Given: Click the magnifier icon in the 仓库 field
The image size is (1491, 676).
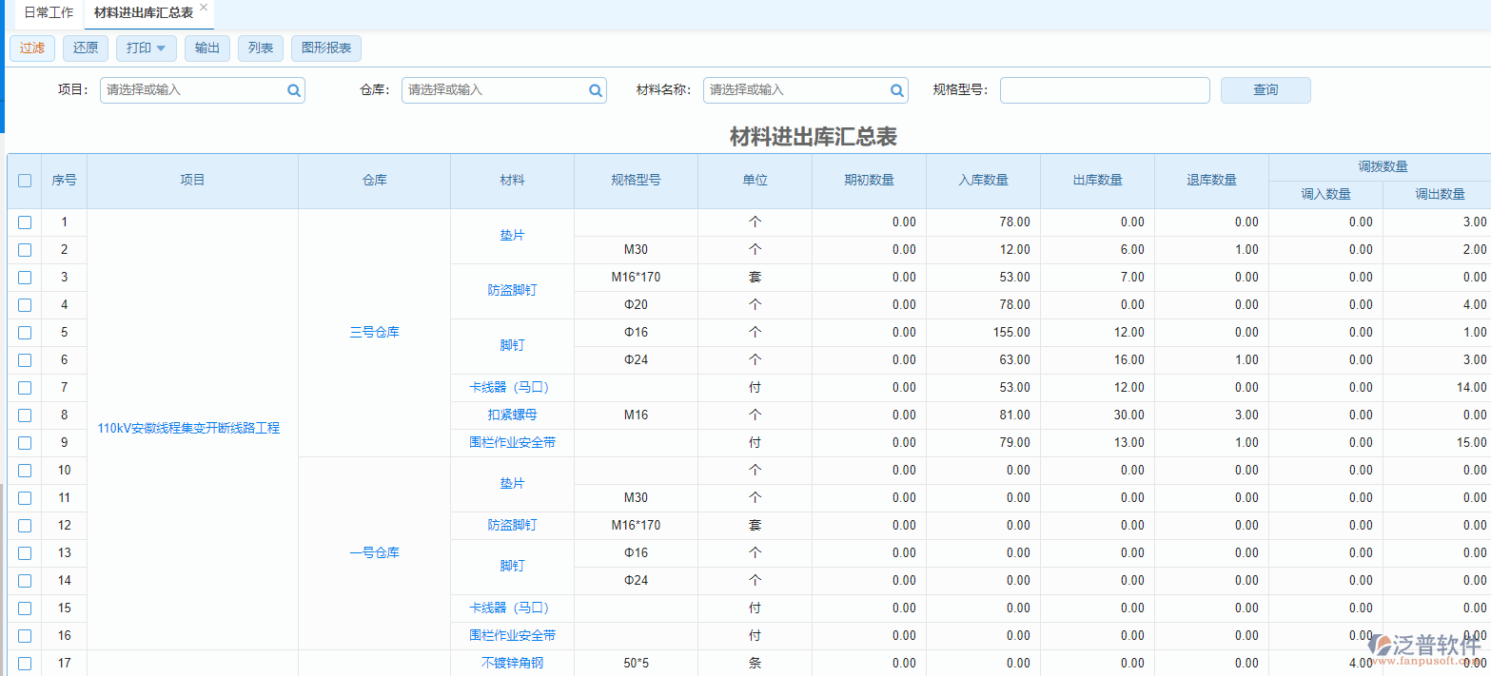Looking at the screenshot, I should (595, 89).
